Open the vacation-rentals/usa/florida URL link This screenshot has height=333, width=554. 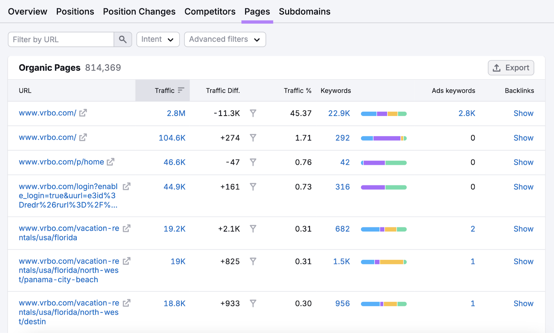(69, 233)
